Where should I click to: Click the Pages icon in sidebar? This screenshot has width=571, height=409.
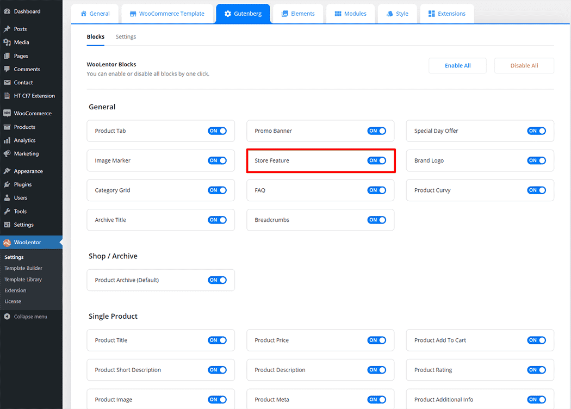(7, 55)
